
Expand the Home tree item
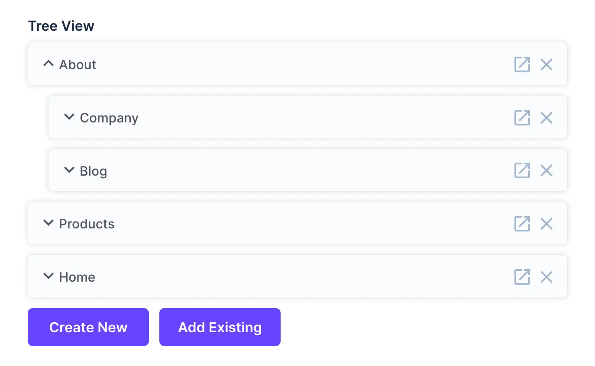(x=48, y=276)
